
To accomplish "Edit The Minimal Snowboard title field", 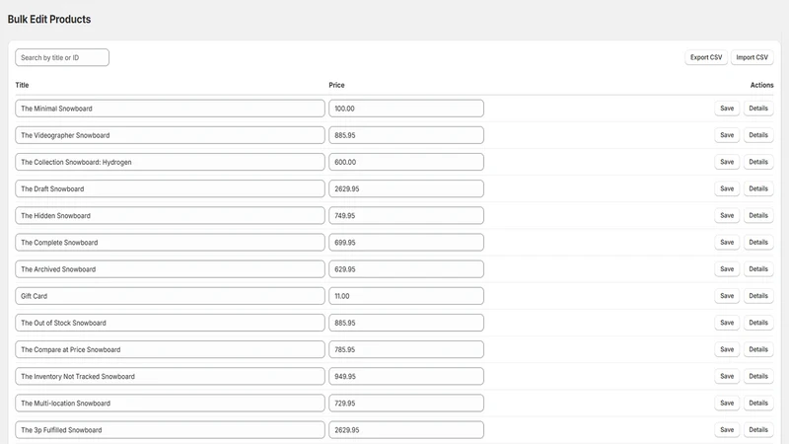I will pyautogui.click(x=170, y=109).
